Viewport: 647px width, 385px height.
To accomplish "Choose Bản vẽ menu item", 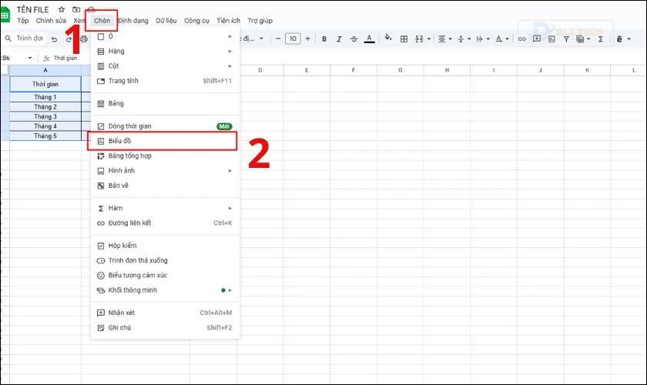I will click(165, 186).
